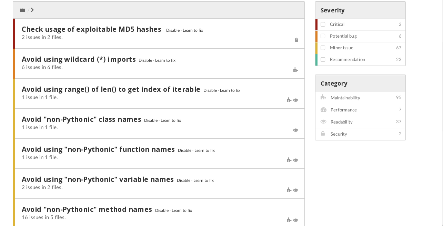Click the folder icon in the breadcrumb bar

[x=22, y=10]
